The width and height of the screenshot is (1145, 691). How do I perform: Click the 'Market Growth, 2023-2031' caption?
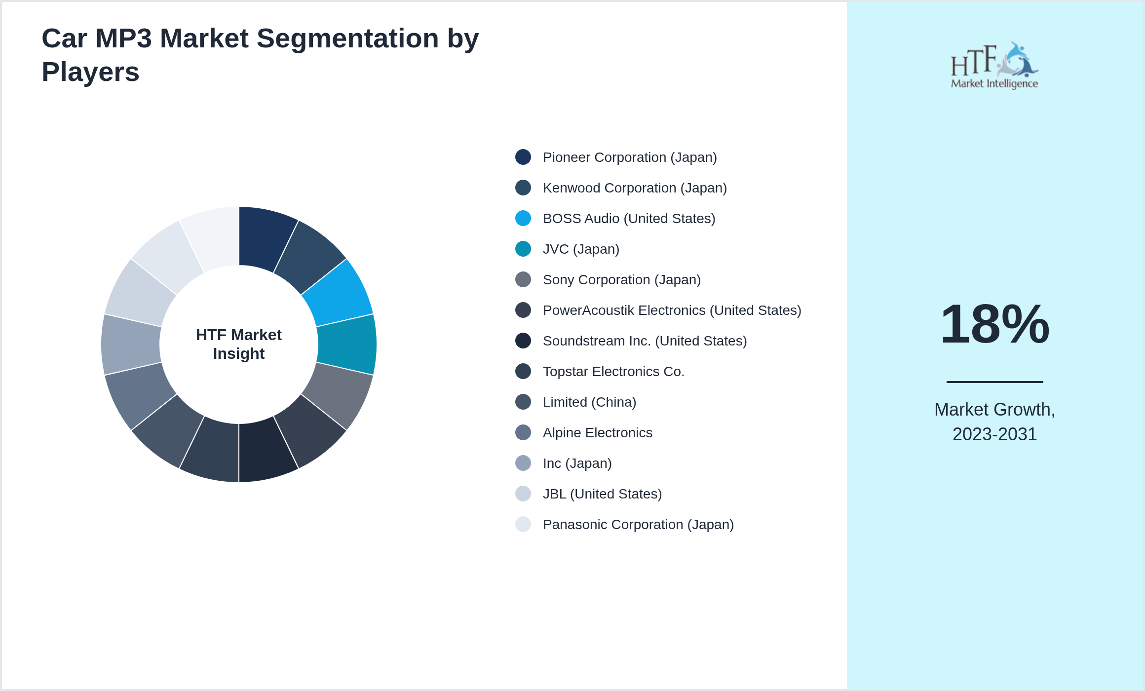(994, 422)
